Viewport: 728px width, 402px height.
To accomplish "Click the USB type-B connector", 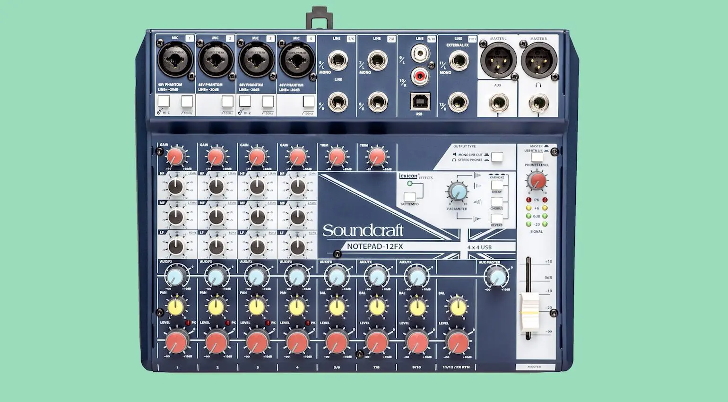I will point(420,100).
